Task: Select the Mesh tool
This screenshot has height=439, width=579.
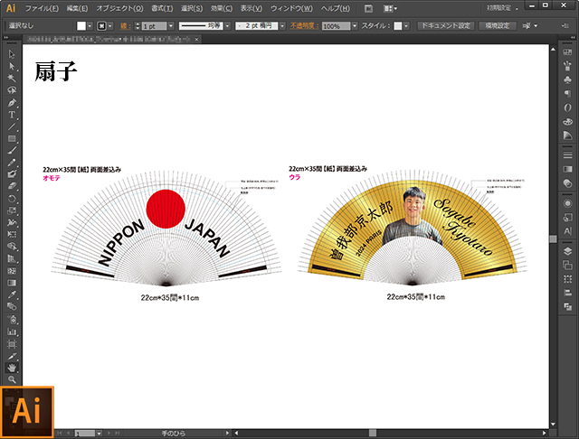Action: tap(12, 271)
